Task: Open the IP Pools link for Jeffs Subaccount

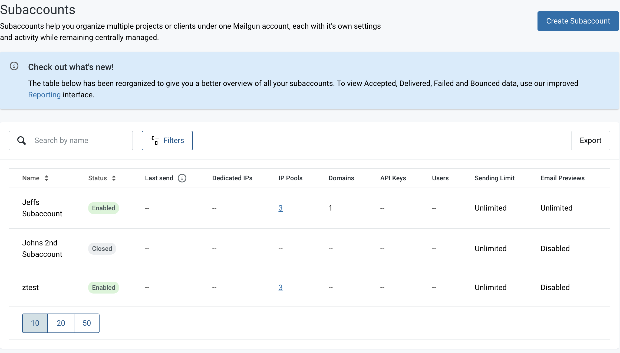Action: (x=281, y=208)
